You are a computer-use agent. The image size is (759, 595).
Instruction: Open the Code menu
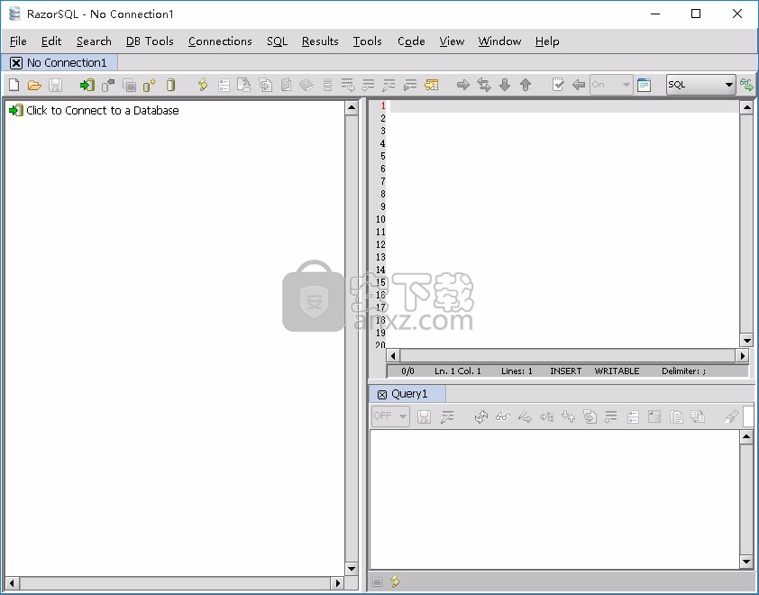pos(411,41)
